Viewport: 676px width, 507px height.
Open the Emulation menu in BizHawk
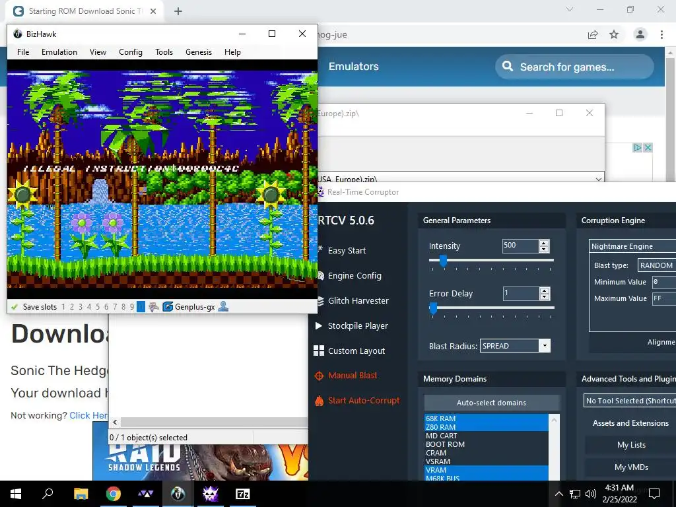pyautogui.click(x=59, y=52)
